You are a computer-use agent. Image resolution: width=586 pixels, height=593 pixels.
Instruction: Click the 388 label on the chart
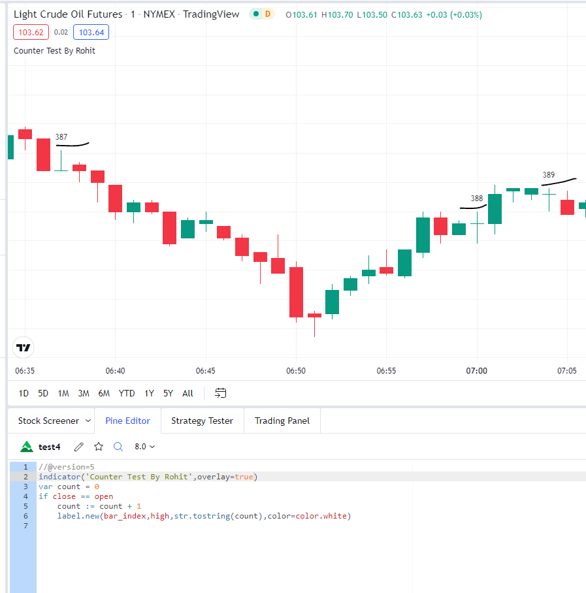477,198
